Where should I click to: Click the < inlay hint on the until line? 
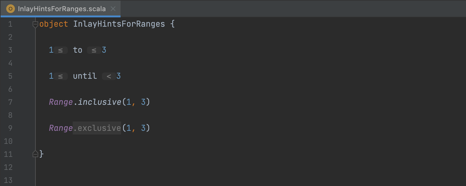pyautogui.click(x=109, y=76)
